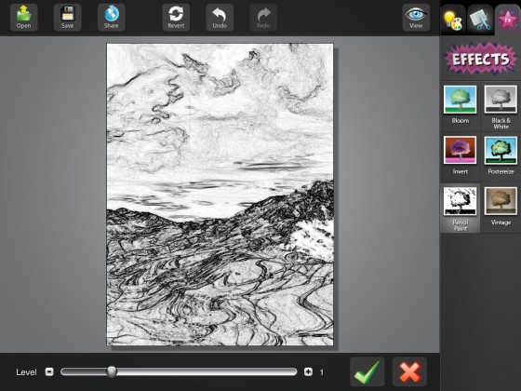Select the Pencil Paint effect
The image size is (521, 391).
[x=460, y=209]
